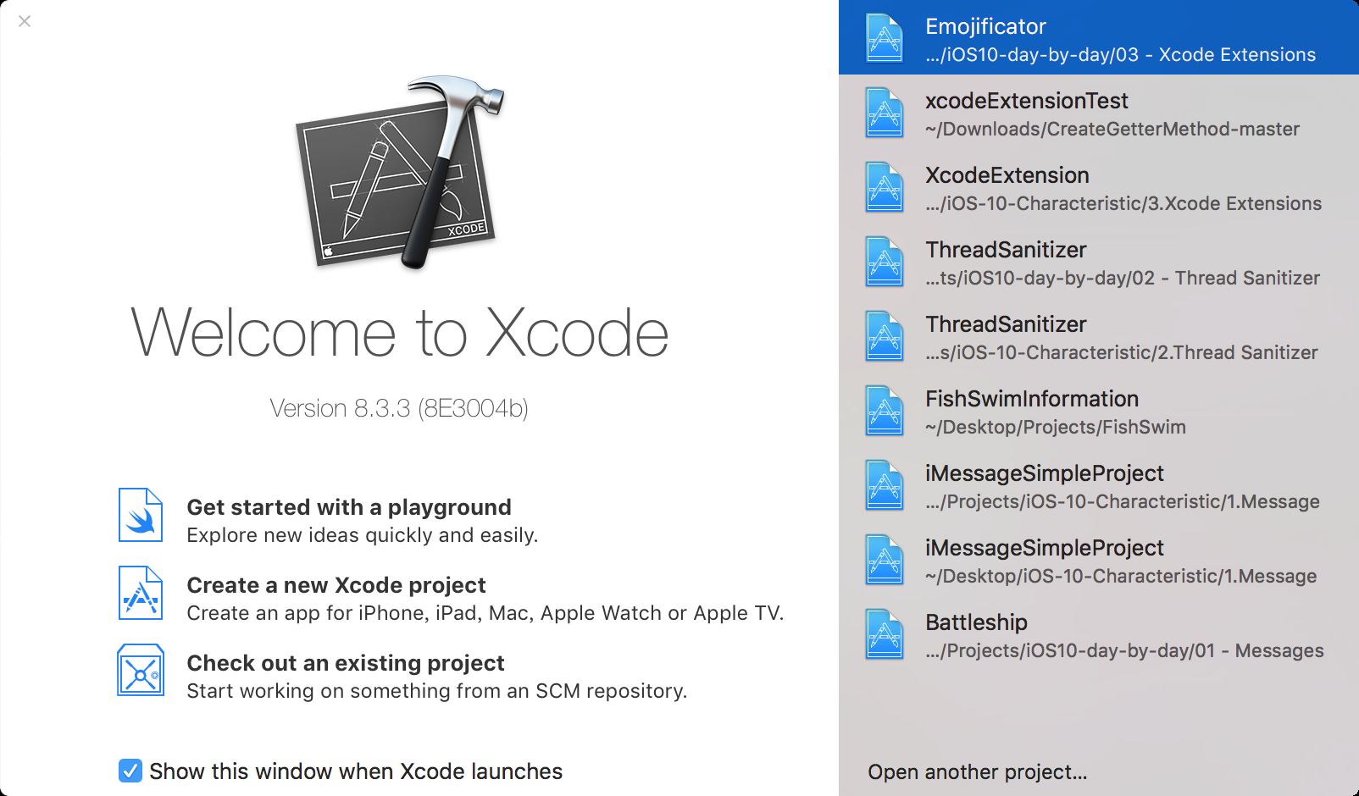The height and width of the screenshot is (796, 1359).
Task: Click ThreadSanitizer iOS-10-Characteristic project icon
Action: pos(885,336)
